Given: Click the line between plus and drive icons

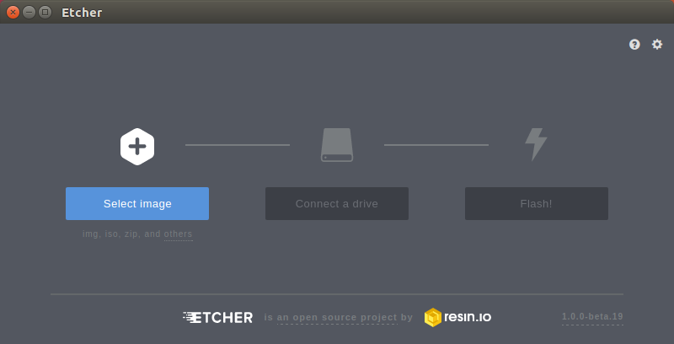Looking at the screenshot, I should (238, 145).
